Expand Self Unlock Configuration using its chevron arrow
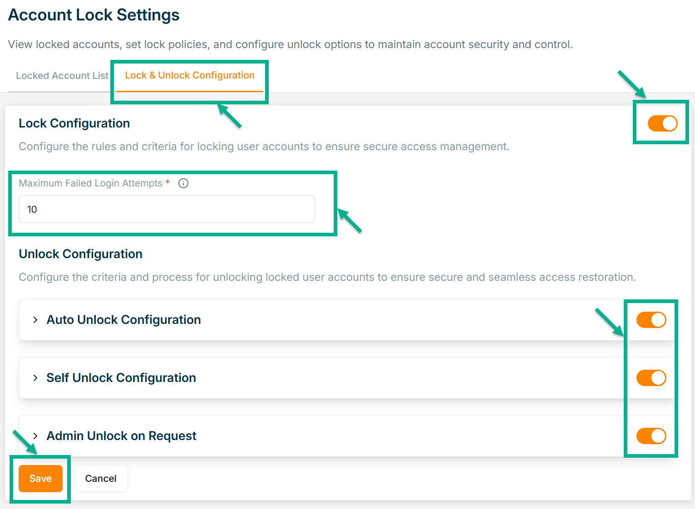Image resolution: width=695 pixels, height=509 pixels. point(35,378)
